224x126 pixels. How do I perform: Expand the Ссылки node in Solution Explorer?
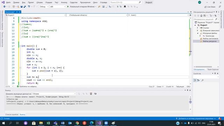coord(198,28)
